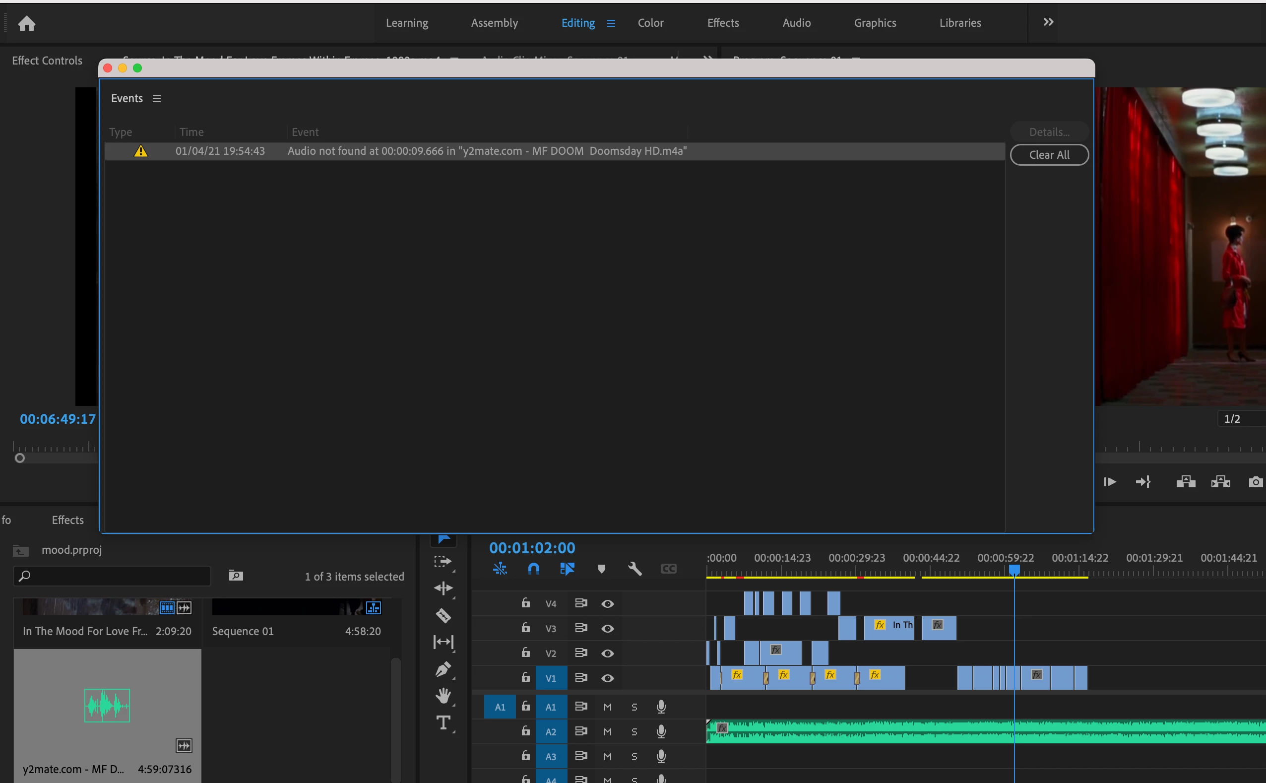Select the Ripple Edit tool
This screenshot has height=783, width=1266.
tap(443, 588)
